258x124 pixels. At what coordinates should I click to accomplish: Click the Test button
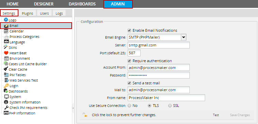pyautogui.click(x=216, y=115)
